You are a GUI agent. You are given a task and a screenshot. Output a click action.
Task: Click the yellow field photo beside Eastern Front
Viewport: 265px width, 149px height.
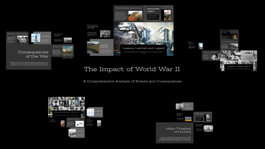point(188,119)
